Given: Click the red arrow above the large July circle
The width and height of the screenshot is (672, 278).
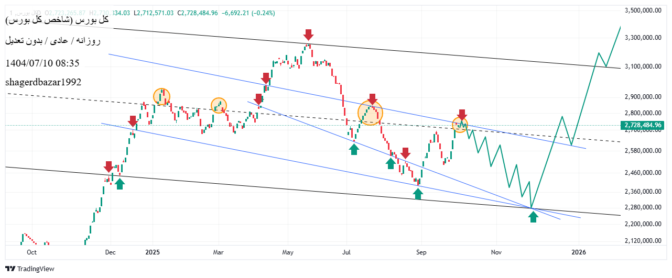Looking at the screenshot, I should coord(372,99).
